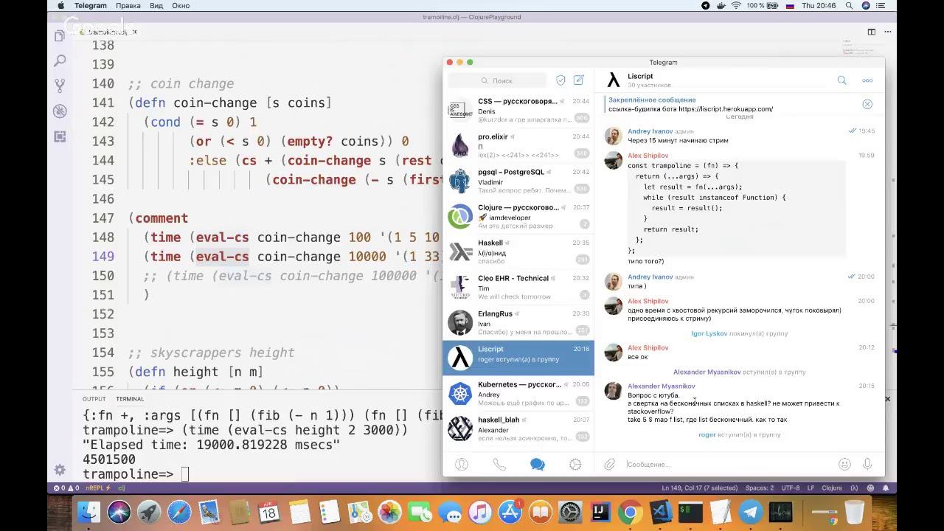Click the Wi-Fi icon in menu bar

(x=736, y=5)
